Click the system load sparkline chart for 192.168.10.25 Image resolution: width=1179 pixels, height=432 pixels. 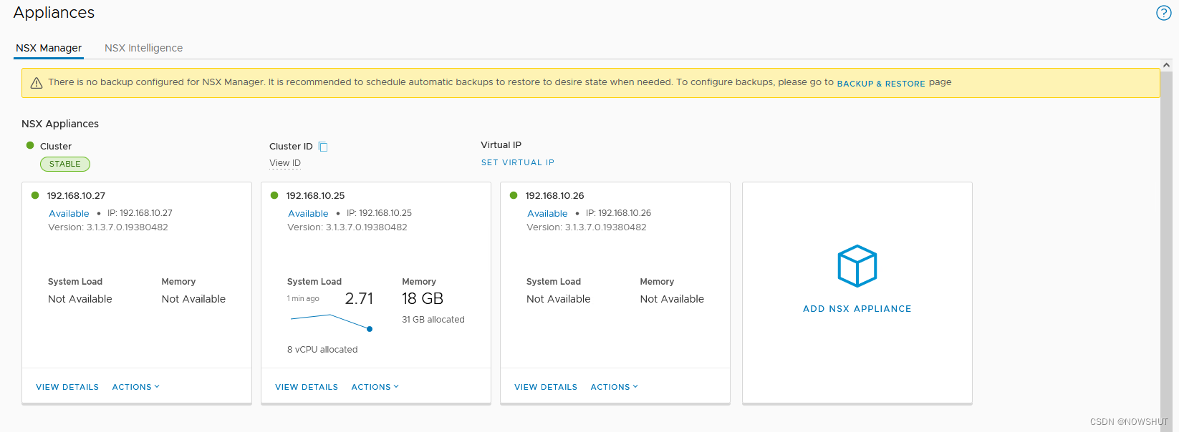(332, 322)
